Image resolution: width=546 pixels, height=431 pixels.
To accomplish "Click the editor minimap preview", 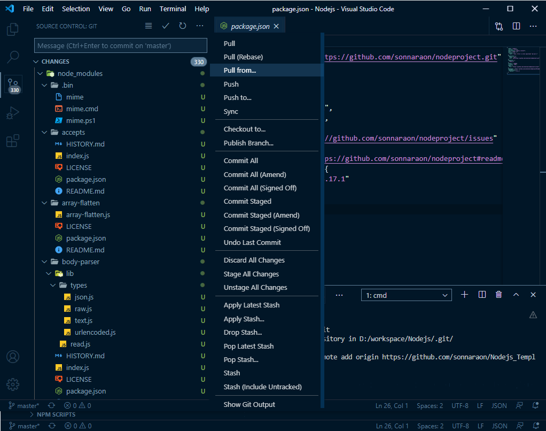I will pos(524,60).
